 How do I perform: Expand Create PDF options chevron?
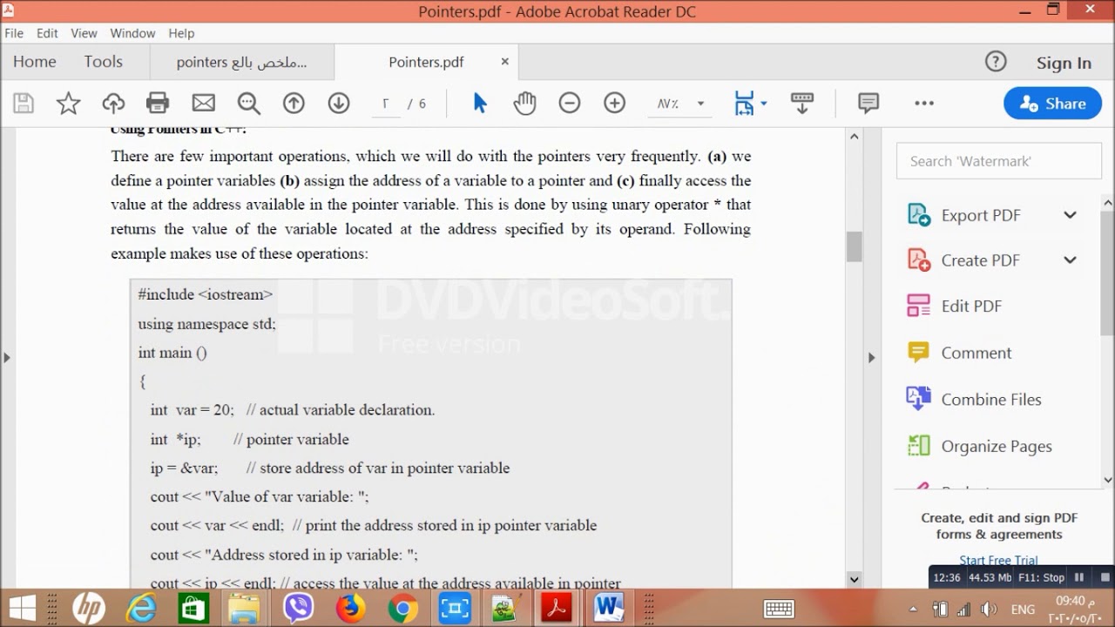[x=1070, y=260]
